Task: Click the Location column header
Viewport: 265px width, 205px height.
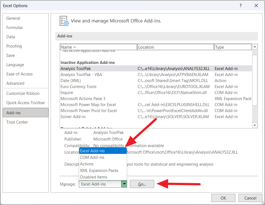Action: 175,47
